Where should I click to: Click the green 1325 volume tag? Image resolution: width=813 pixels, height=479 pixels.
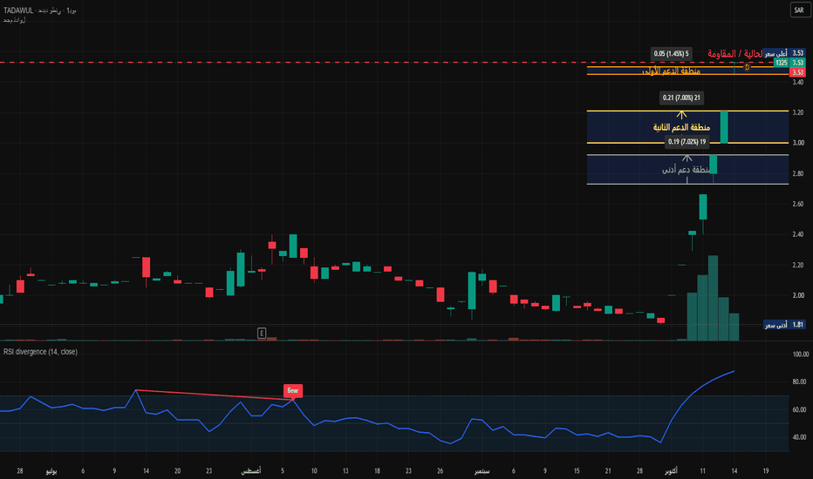click(x=782, y=63)
